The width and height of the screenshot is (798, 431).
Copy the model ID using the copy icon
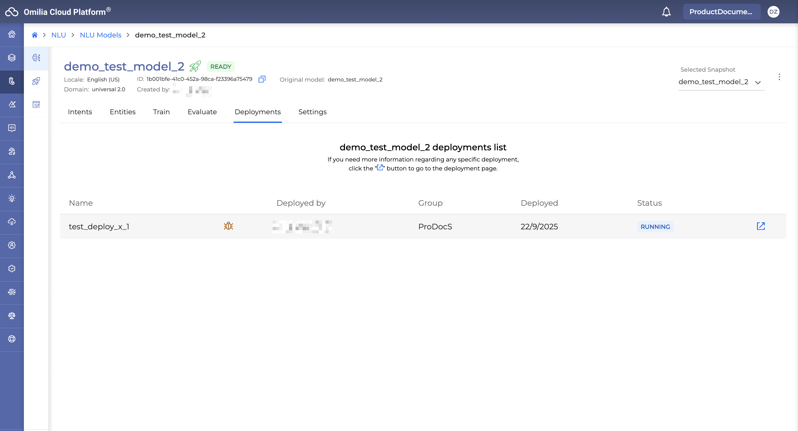[262, 79]
